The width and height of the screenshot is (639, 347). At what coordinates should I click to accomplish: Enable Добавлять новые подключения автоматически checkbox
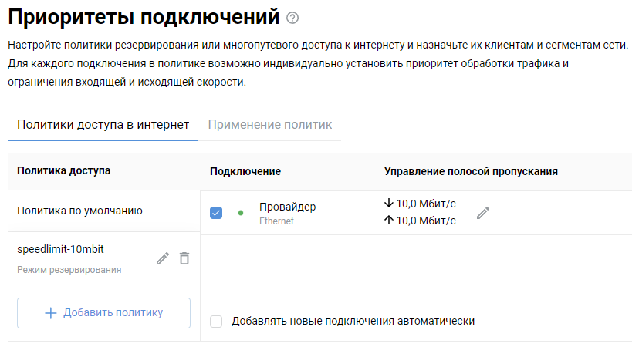(x=216, y=321)
